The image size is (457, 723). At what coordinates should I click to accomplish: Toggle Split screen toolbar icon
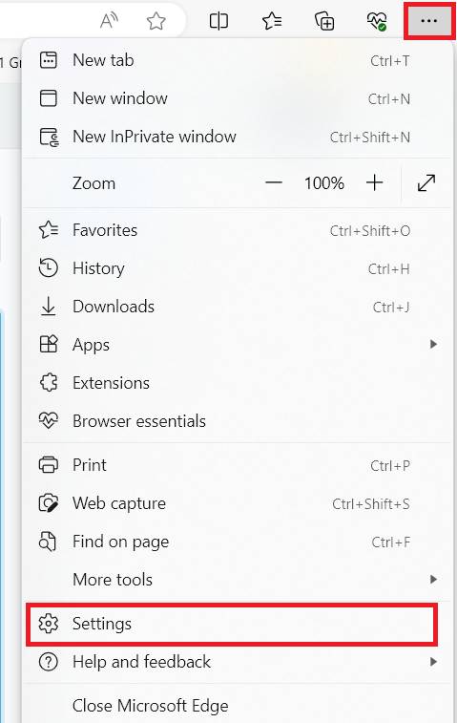[218, 21]
